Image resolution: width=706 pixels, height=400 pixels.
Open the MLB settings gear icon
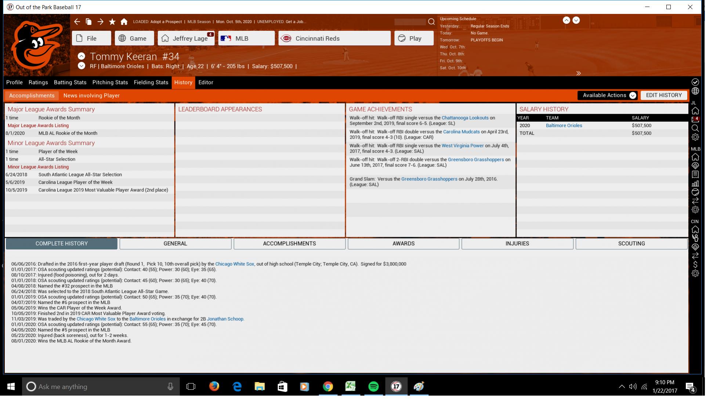pos(695,210)
